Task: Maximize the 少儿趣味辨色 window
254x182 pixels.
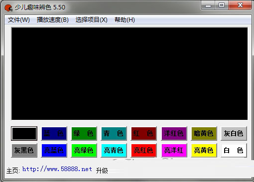Action: (x=222, y=5)
